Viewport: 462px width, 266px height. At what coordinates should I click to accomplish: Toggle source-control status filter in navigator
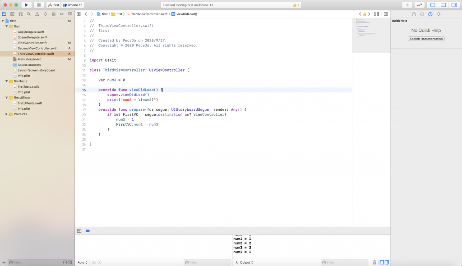tap(70, 262)
